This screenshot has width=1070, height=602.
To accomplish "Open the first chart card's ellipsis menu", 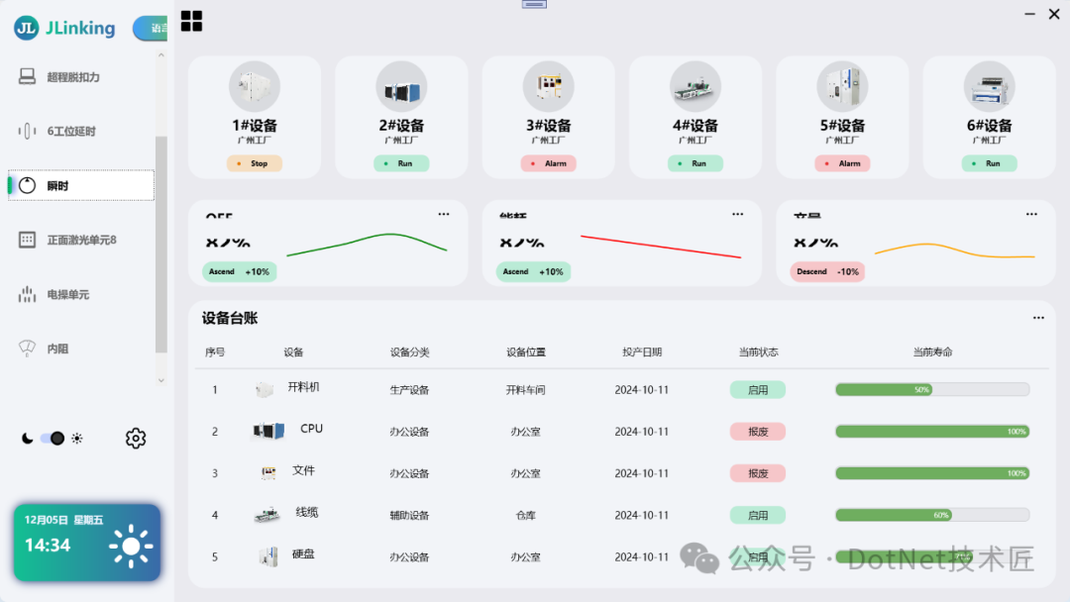I will point(443,212).
